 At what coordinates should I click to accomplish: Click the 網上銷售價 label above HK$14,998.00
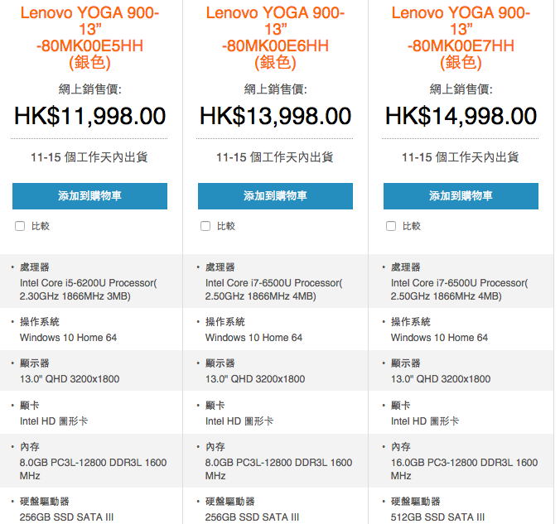click(x=461, y=89)
